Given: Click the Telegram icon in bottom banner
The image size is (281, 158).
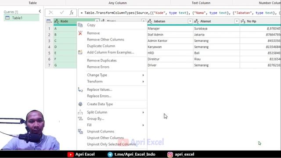Looking at the screenshot, I should point(110,154).
